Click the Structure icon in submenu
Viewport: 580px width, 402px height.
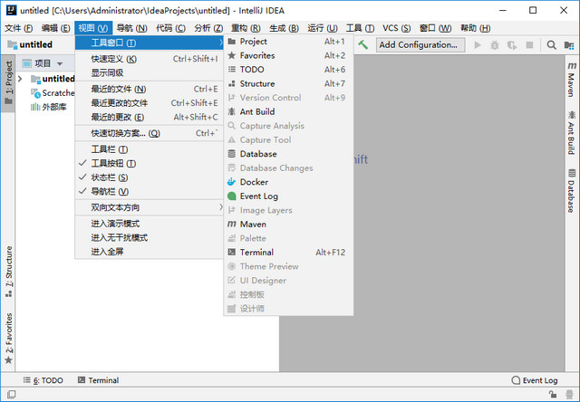coord(232,83)
